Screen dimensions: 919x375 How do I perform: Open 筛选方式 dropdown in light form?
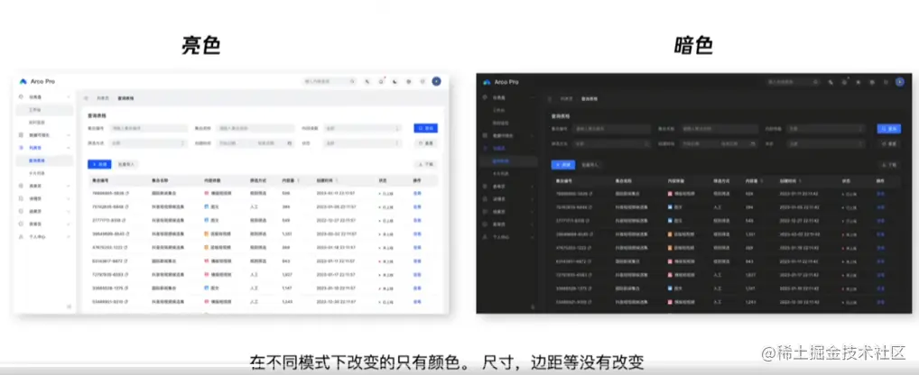pyautogui.click(x=148, y=142)
